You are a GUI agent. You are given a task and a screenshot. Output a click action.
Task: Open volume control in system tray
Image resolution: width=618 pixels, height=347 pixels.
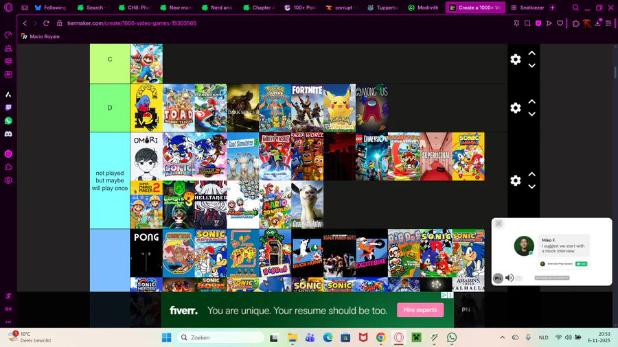coord(569,337)
